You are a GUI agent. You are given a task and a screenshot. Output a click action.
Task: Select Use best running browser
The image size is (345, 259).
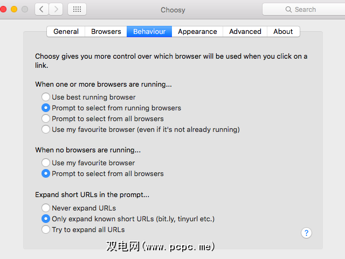[46, 97]
